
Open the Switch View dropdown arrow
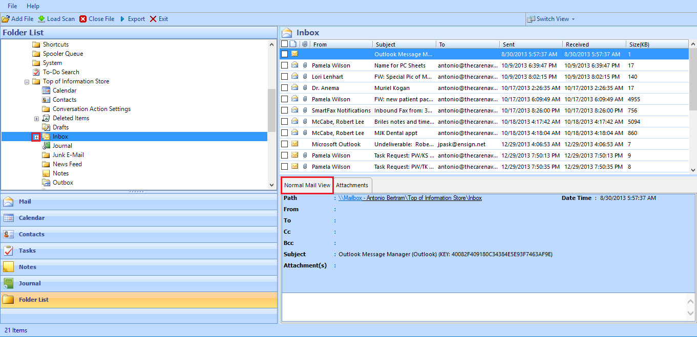[x=573, y=19]
